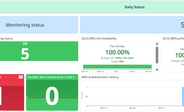Select the Monitoring status group header
The image size is (184, 112).
coord(25,25)
